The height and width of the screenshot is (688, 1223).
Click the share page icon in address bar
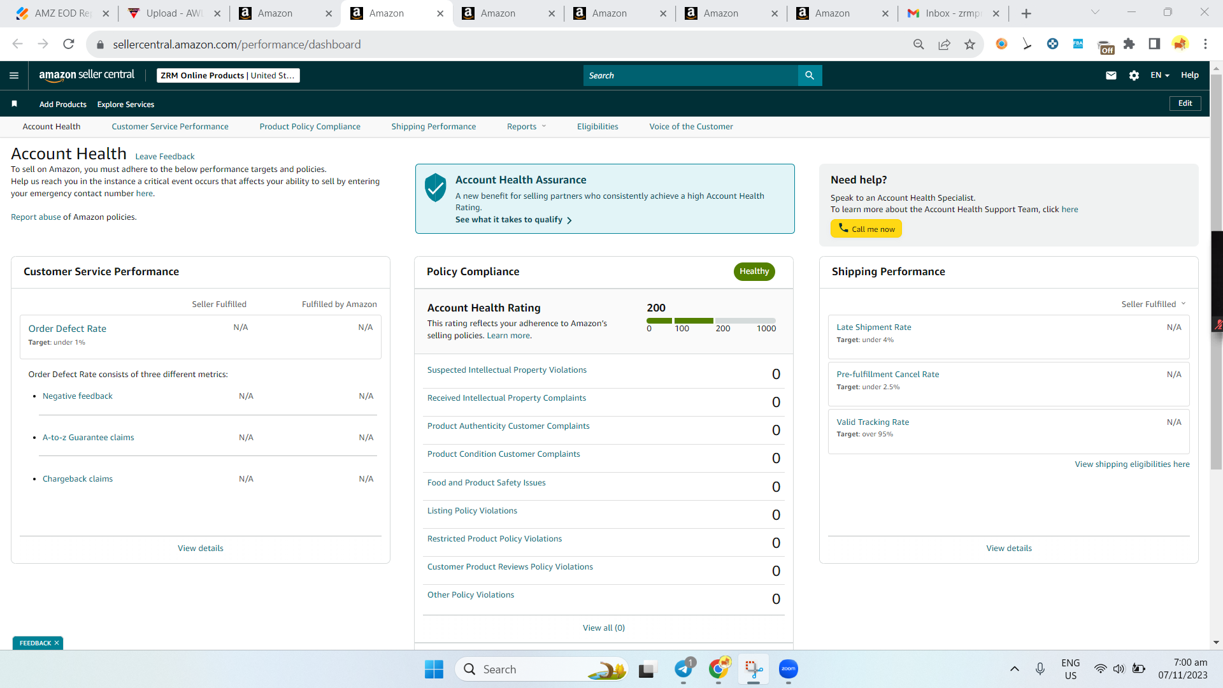pyautogui.click(x=944, y=44)
